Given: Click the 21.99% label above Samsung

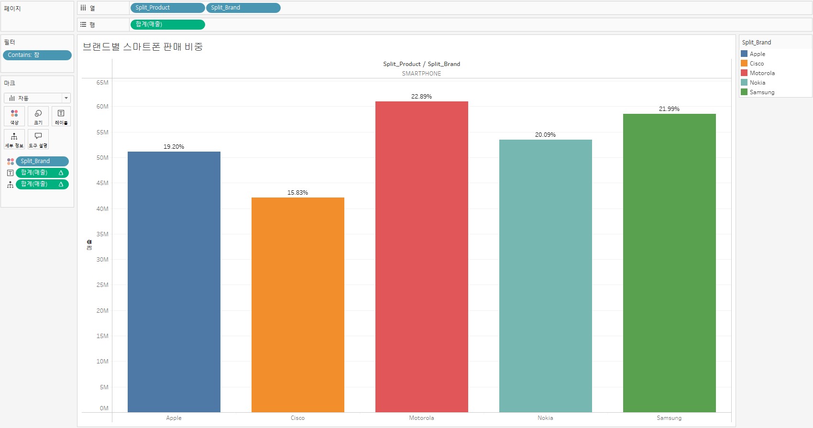Looking at the screenshot, I should pyautogui.click(x=670, y=109).
